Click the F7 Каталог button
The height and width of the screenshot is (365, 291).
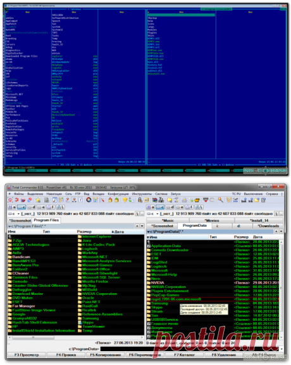(184, 355)
